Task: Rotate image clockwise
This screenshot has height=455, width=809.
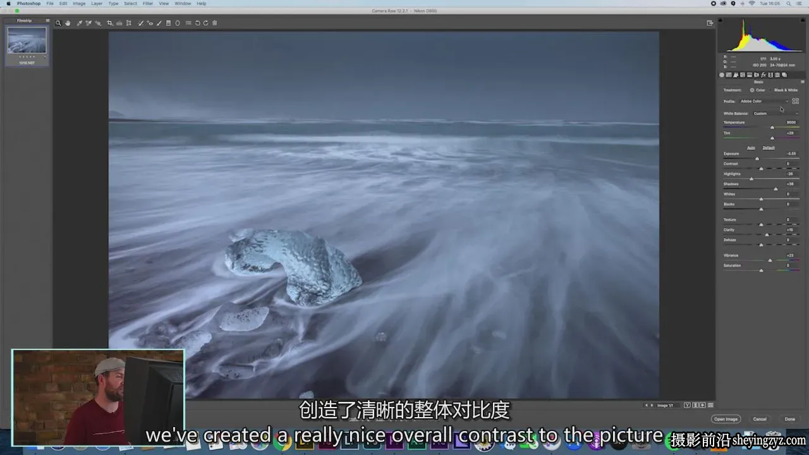Action: pos(205,23)
